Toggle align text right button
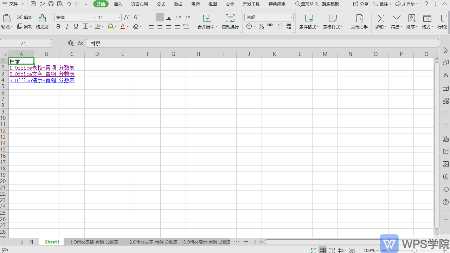 [x=169, y=26]
